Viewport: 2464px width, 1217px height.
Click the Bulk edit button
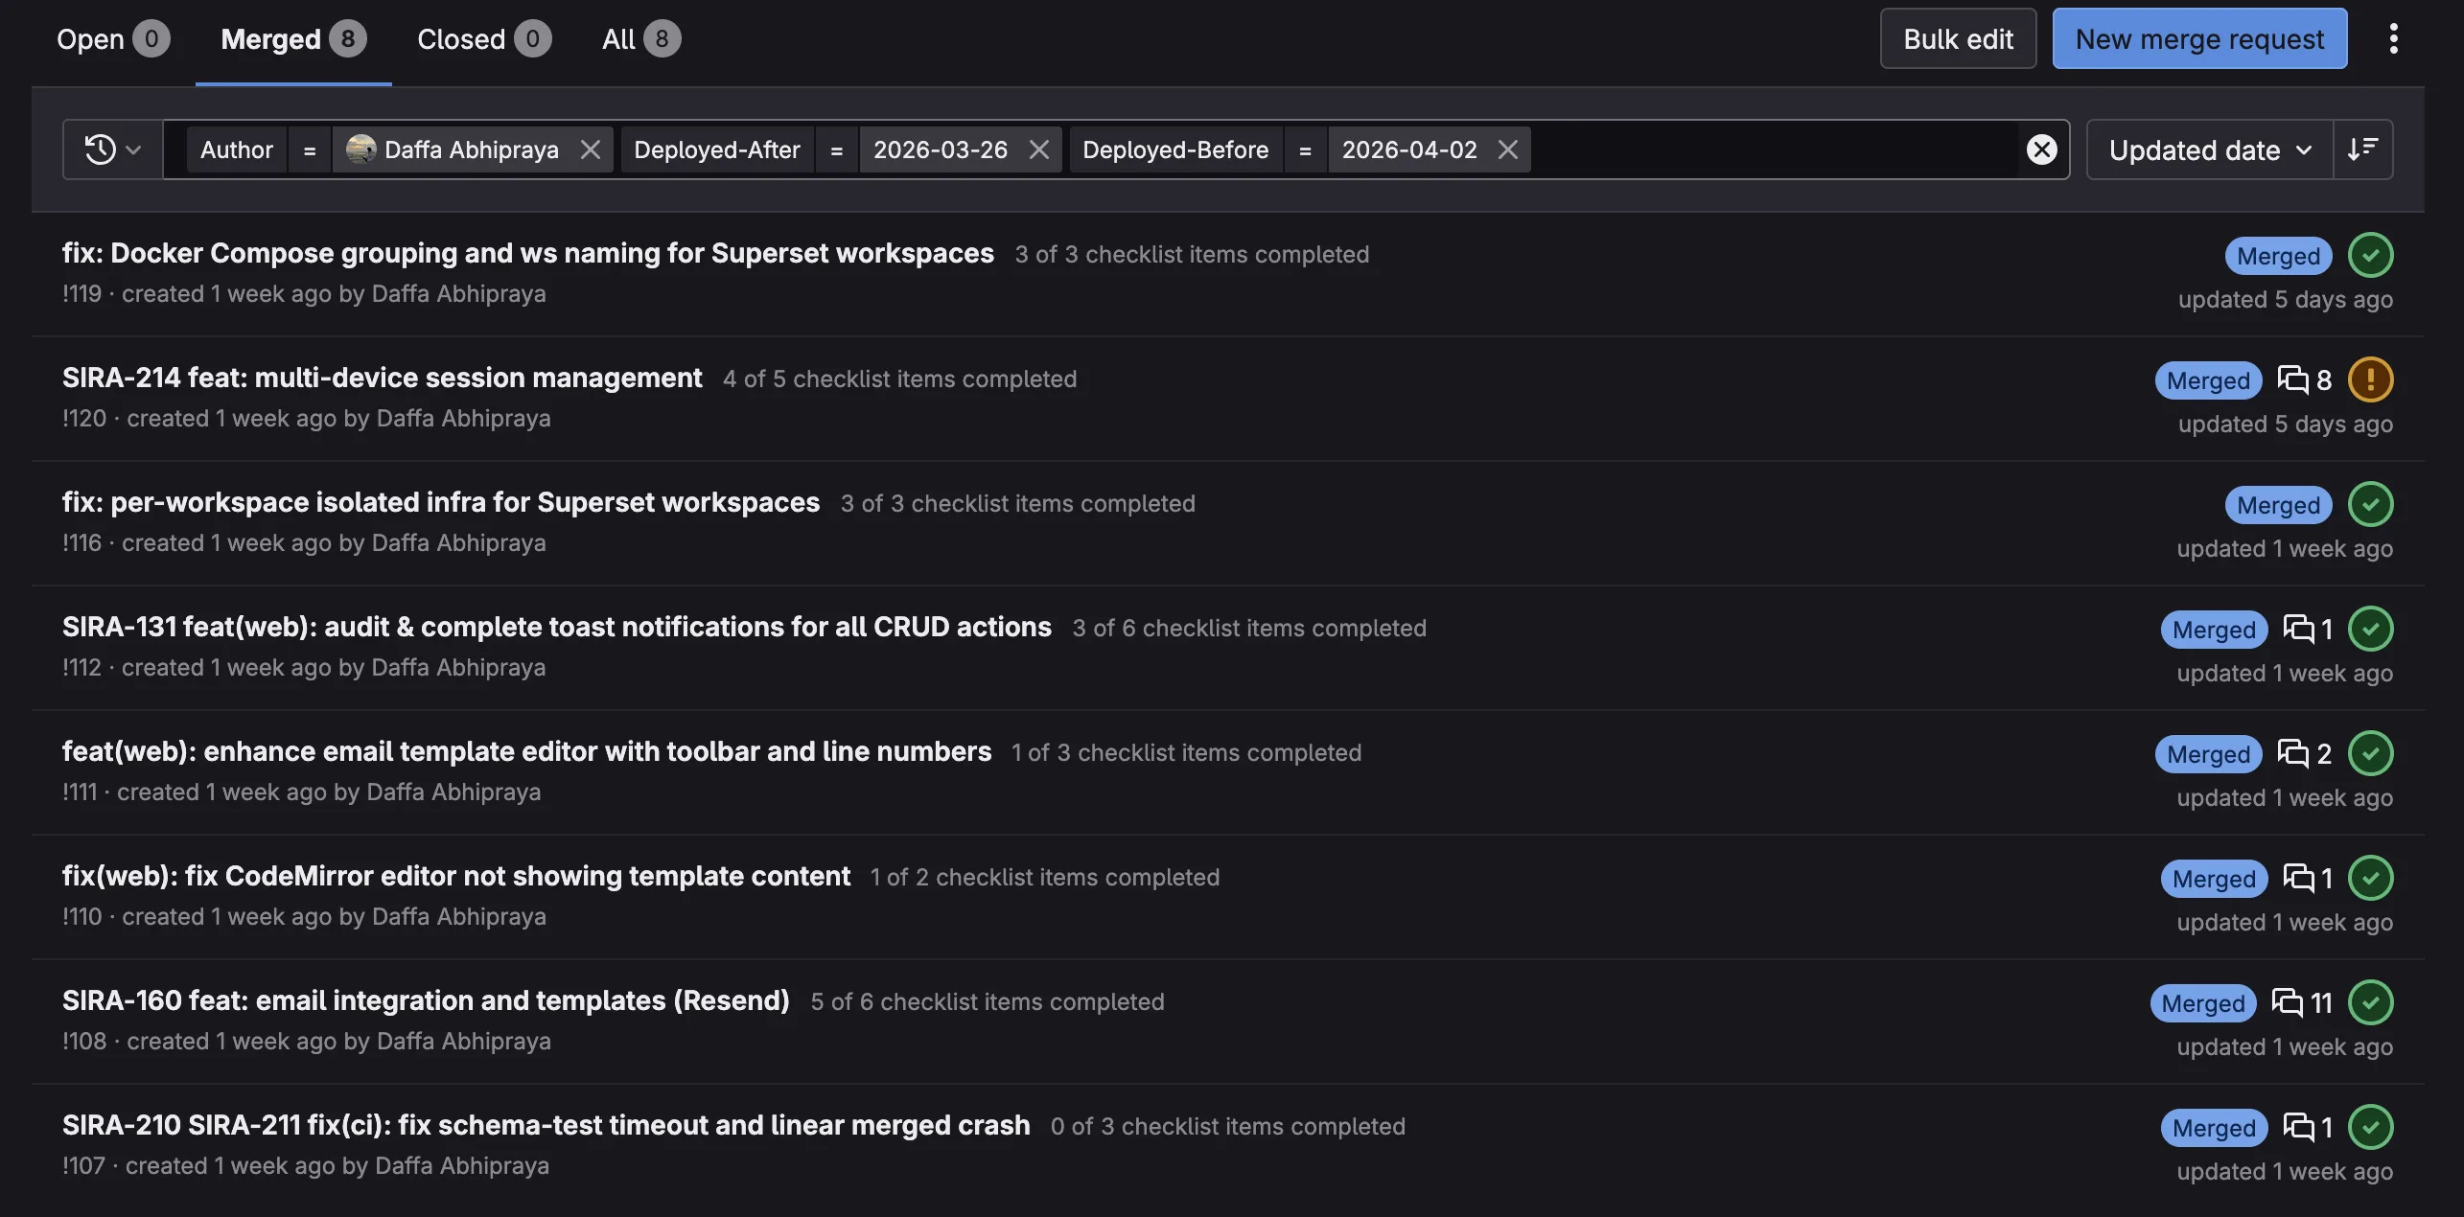(x=1957, y=39)
